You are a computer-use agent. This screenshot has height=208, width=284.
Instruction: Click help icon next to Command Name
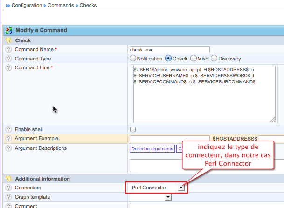coord(8,50)
